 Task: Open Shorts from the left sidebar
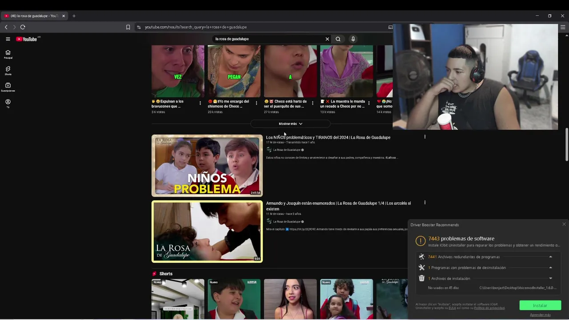(x=8, y=71)
